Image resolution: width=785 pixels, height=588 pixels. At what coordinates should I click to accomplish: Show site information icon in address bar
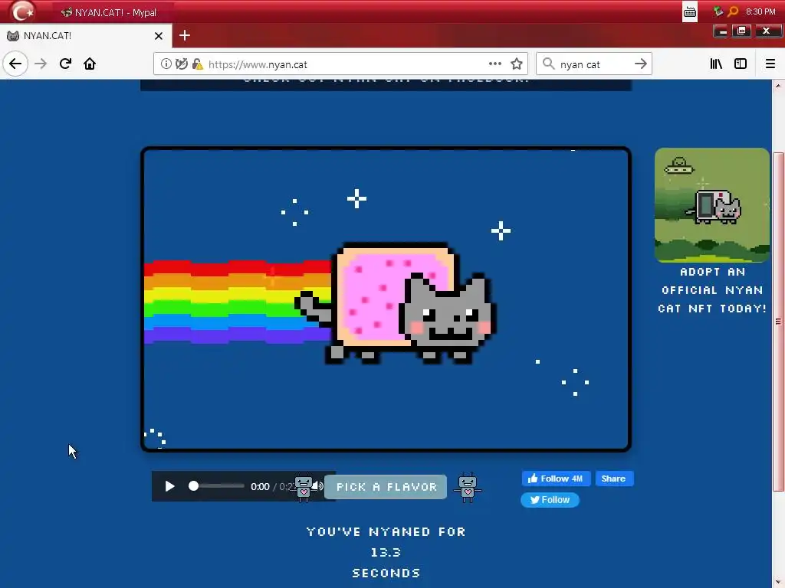(x=166, y=64)
